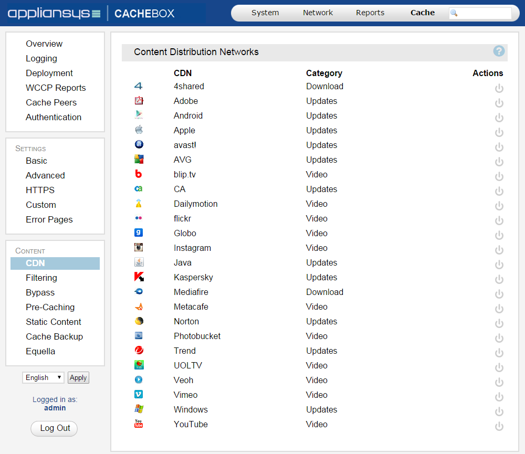The width and height of the screenshot is (525, 454).
Task: Click the Trend logo icon
Action: coord(139,350)
